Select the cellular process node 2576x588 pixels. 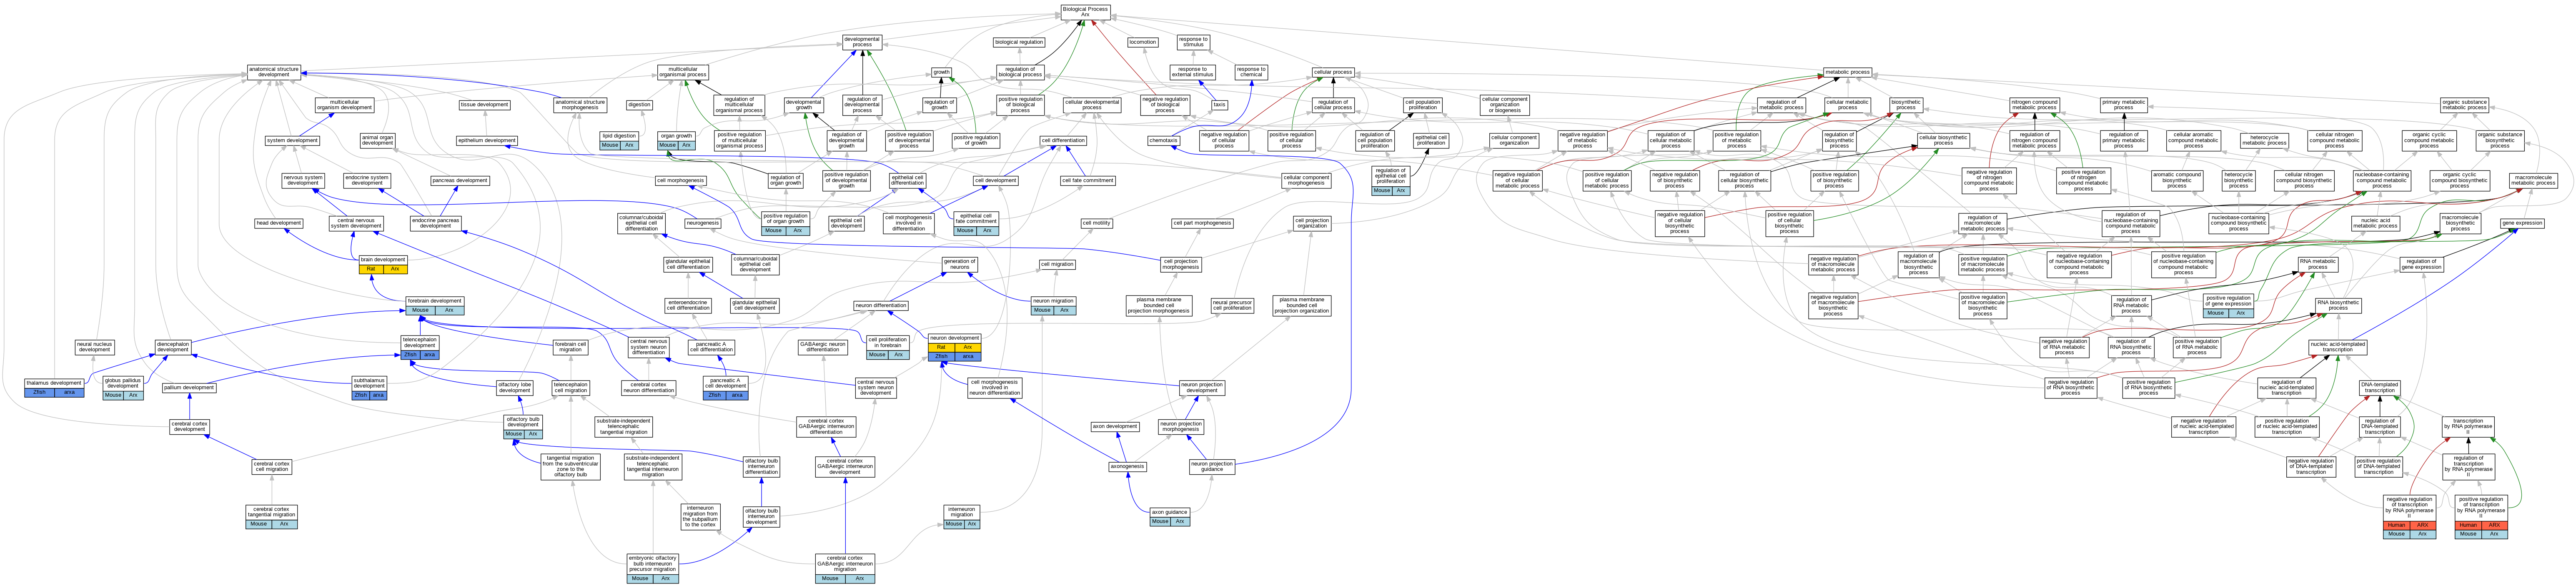pyautogui.click(x=1333, y=72)
